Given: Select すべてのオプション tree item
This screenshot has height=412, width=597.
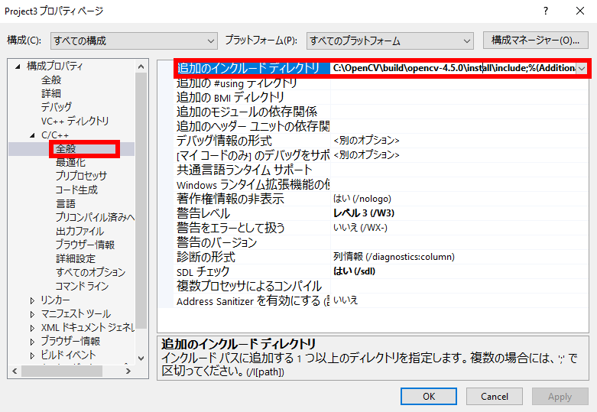Looking at the screenshot, I should tap(91, 272).
